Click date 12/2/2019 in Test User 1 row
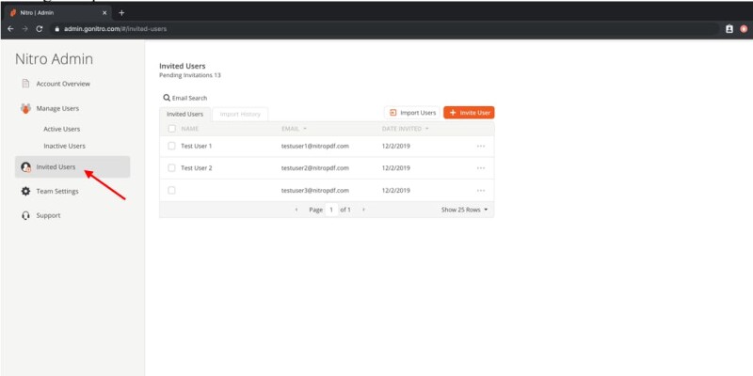 click(396, 146)
